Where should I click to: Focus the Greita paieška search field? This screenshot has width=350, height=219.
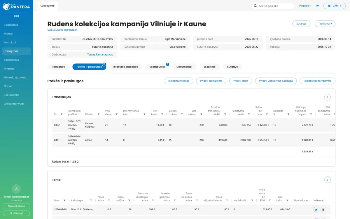click(273, 6)
